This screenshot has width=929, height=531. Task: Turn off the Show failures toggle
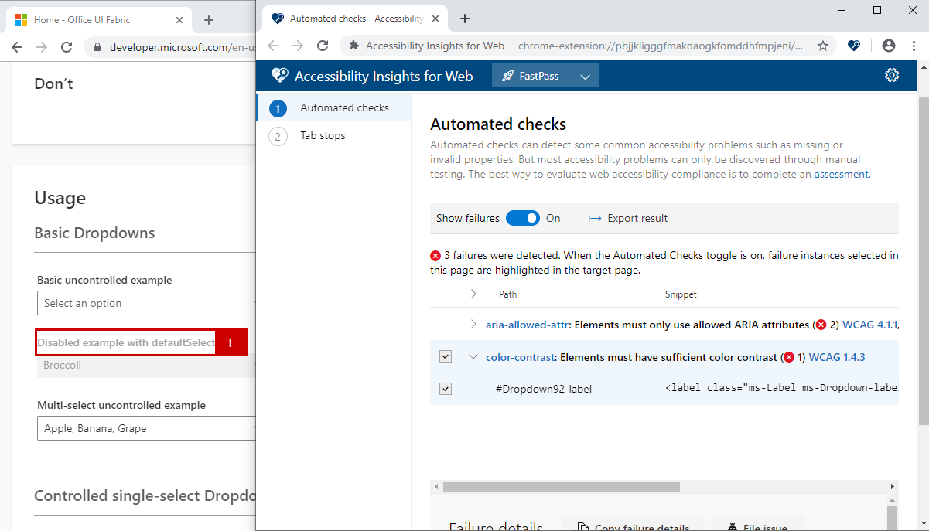pos(523,218)
